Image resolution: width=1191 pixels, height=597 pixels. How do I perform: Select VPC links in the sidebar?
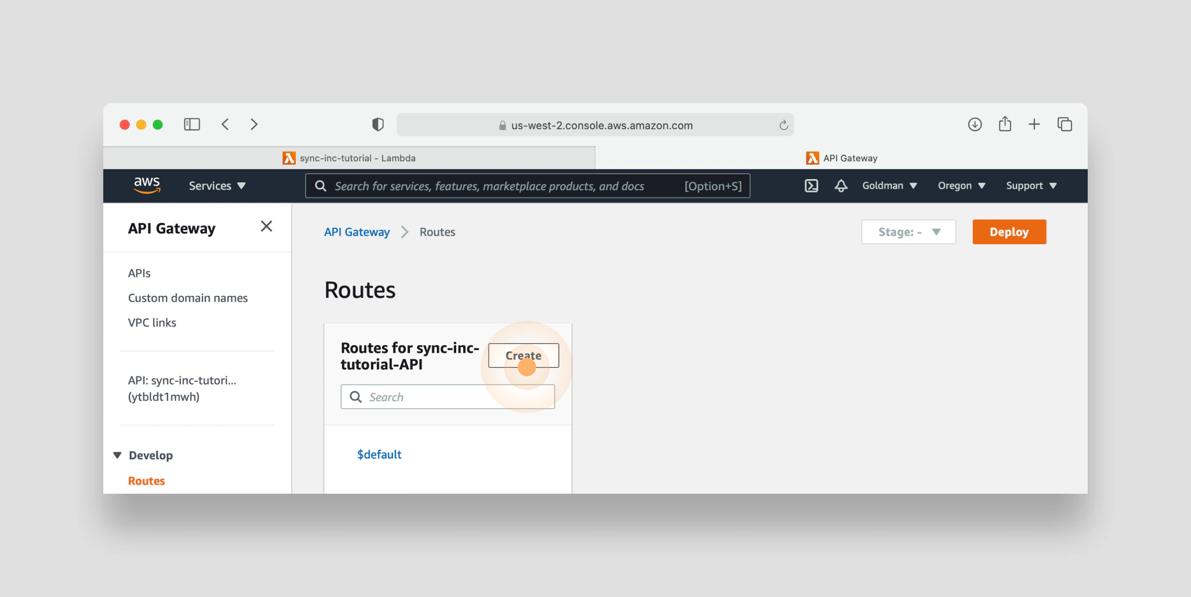pyautogui.click(x=152, y=323)
